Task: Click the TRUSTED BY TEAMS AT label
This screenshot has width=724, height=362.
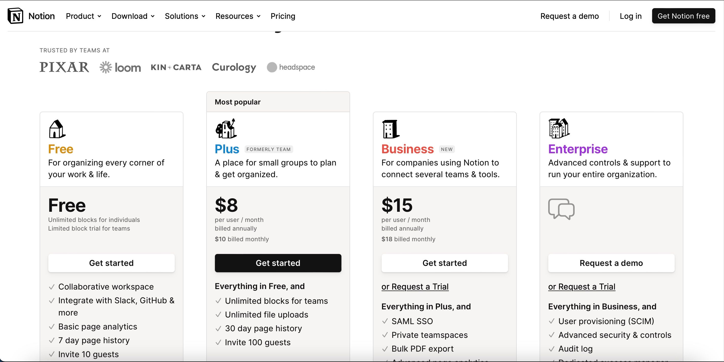Action: pyautogui.click(x=74, y=50)
